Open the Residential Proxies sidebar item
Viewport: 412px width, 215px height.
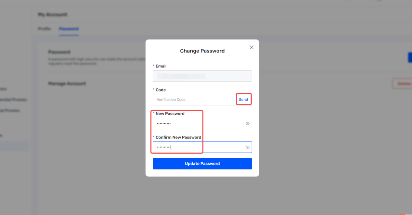pyautogui.click(x=13, y=100)
